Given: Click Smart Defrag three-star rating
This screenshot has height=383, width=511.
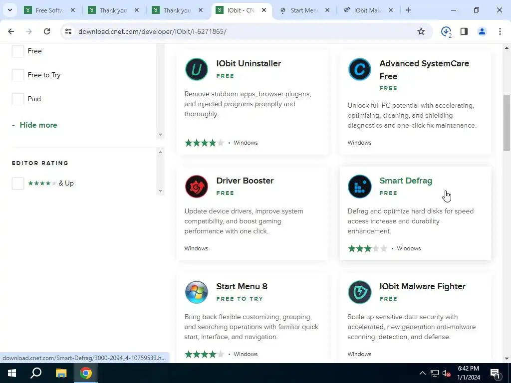Looking at the screenshot, I should tap(368, 248).
